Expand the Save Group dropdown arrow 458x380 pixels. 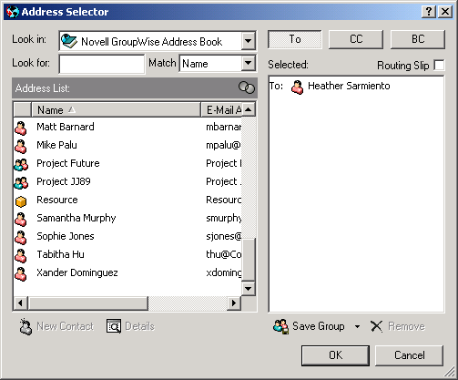pyautogui.click(x=357, y=327)
